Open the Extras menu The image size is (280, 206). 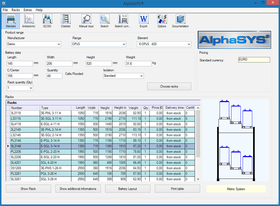coord(28,10)
